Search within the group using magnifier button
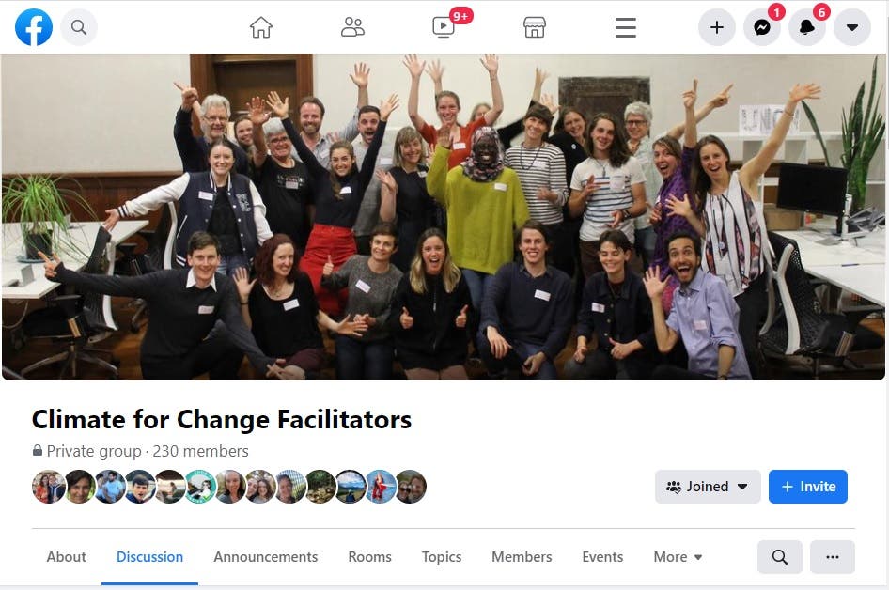The image size is (889, 590). (x=780, y=557)
